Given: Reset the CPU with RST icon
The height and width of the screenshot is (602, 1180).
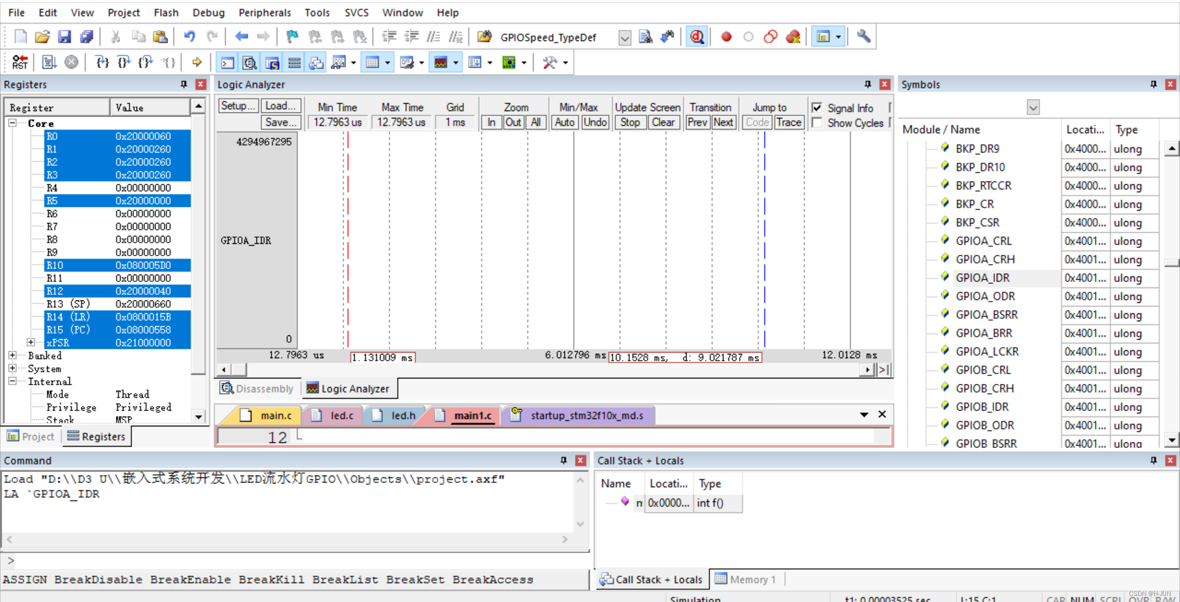Looking at the screenshot, I should 20,62.
